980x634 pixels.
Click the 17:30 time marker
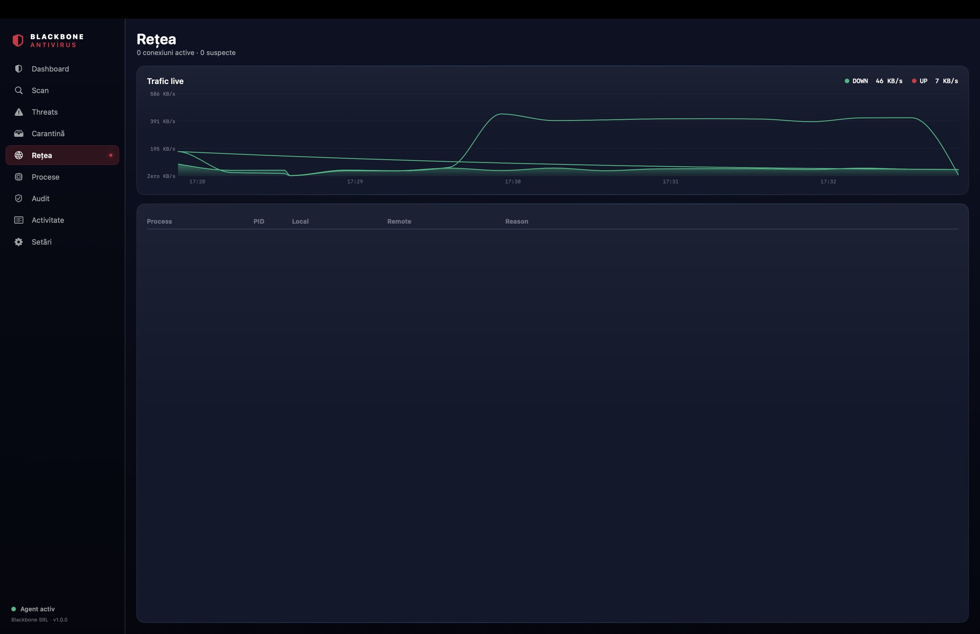click(x=513, y=182)
